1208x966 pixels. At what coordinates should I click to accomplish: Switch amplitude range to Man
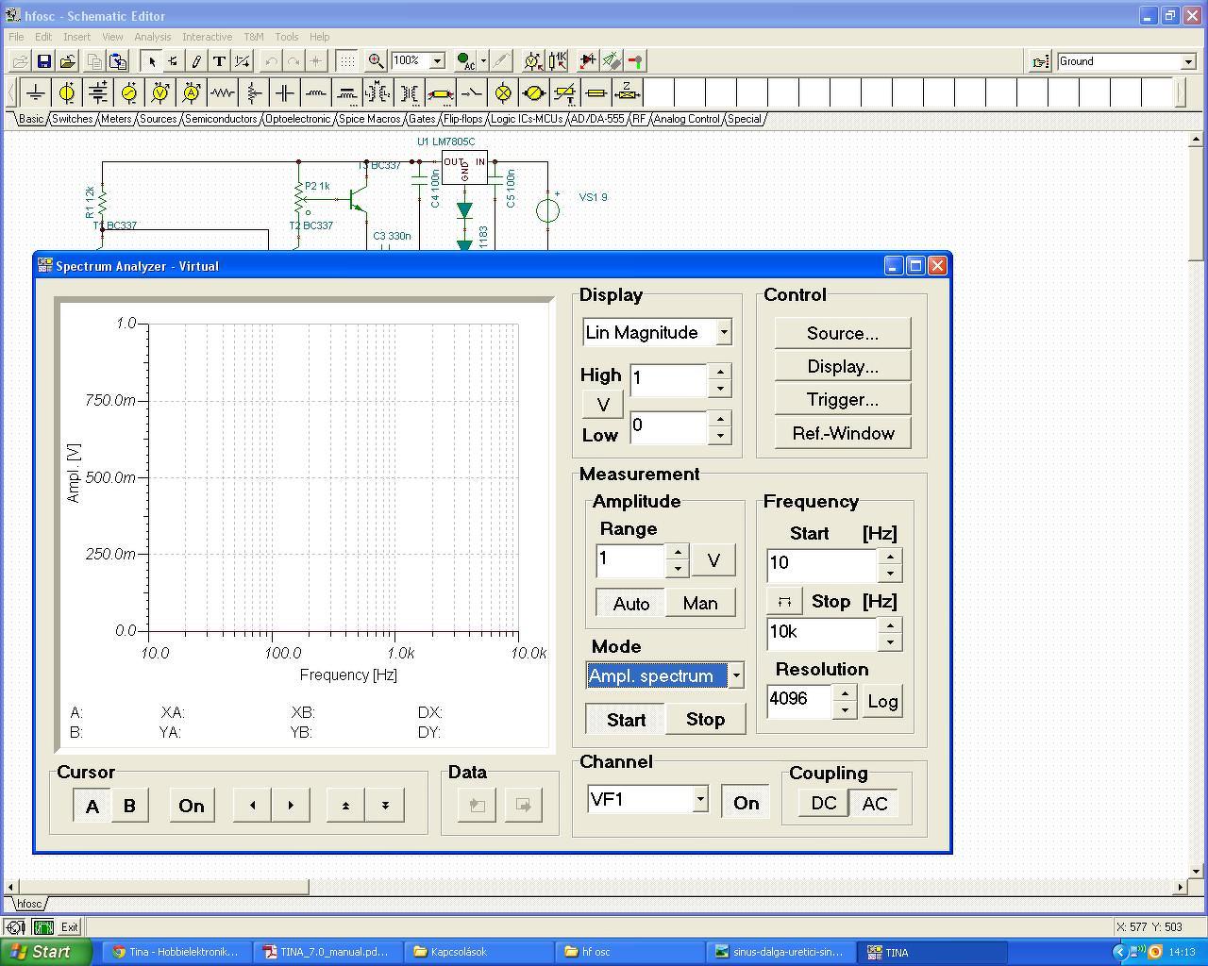click(700, 603)
